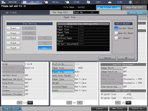This screenshot has height=111, width=148.
Task: Click the globe icon in top bar
Action: coord(130,2)
